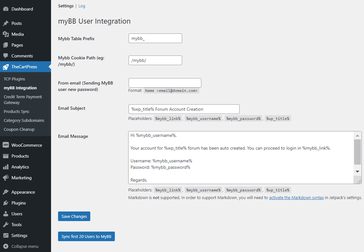Open the Analytics menu
The image size is (364, 252).
(x=26, y=167)
